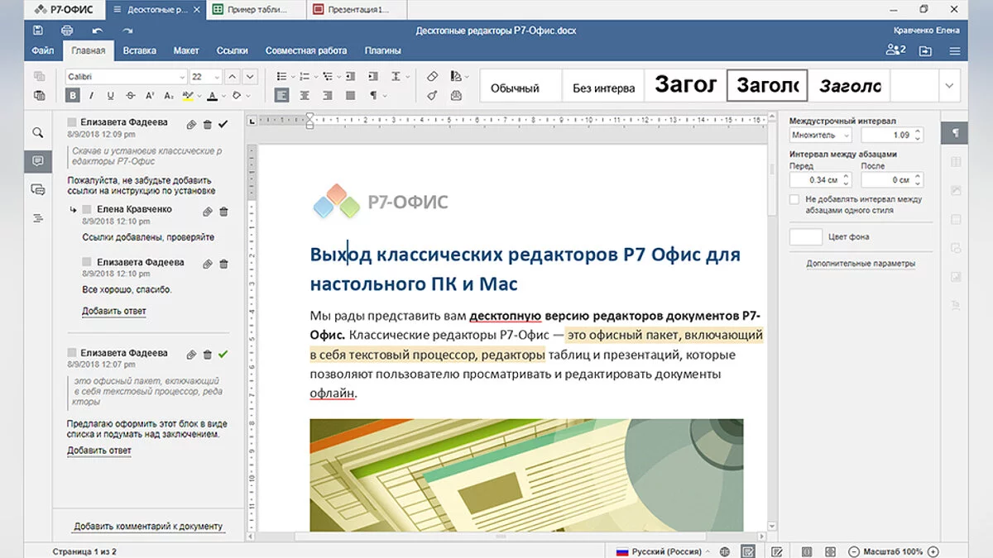Expand the paragraph styles gallery arrow

pyautogui.click(x=949, y=86)
